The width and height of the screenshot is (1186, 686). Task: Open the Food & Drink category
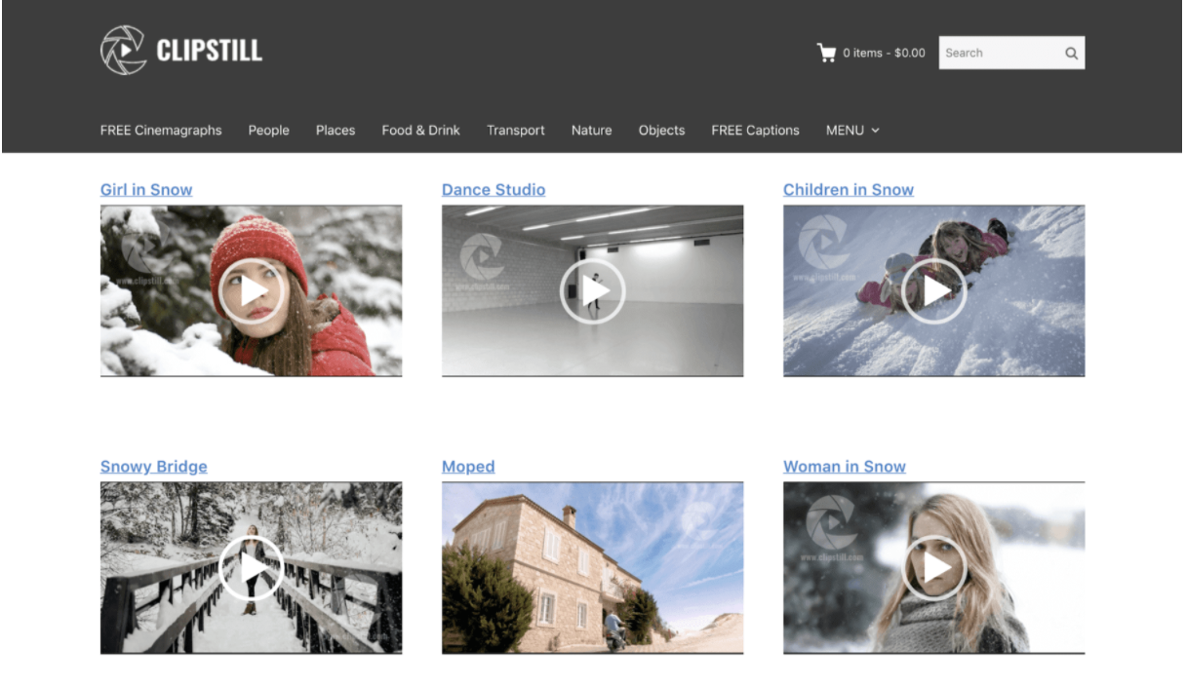420,130
